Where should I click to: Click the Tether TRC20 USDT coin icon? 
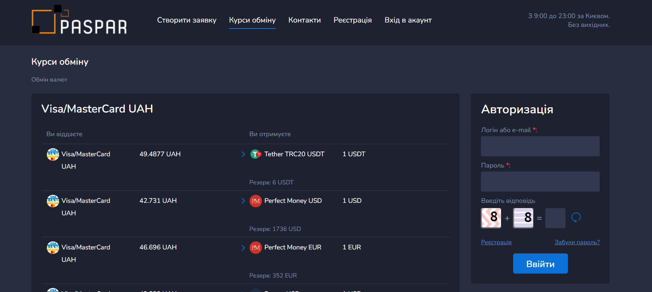coord(256,154)
